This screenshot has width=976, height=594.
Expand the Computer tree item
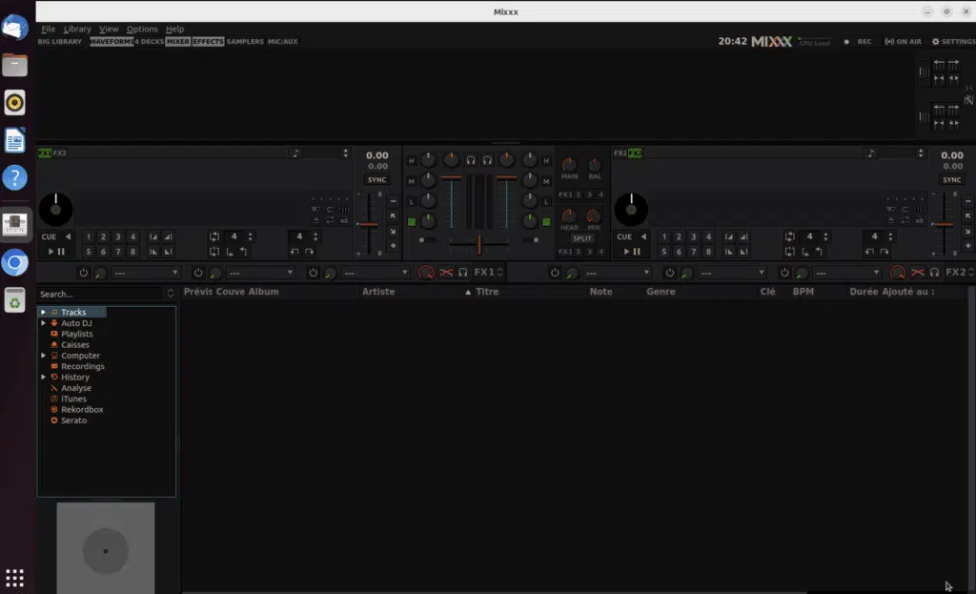43,356
